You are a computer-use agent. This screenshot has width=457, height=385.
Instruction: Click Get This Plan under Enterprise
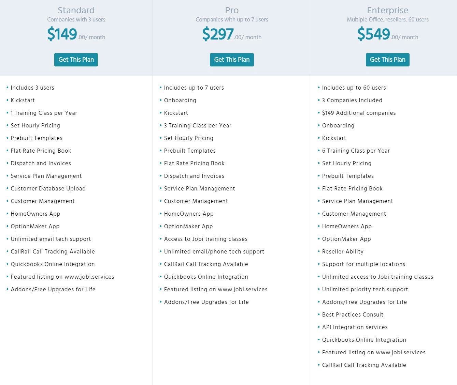tap(387, 60)
